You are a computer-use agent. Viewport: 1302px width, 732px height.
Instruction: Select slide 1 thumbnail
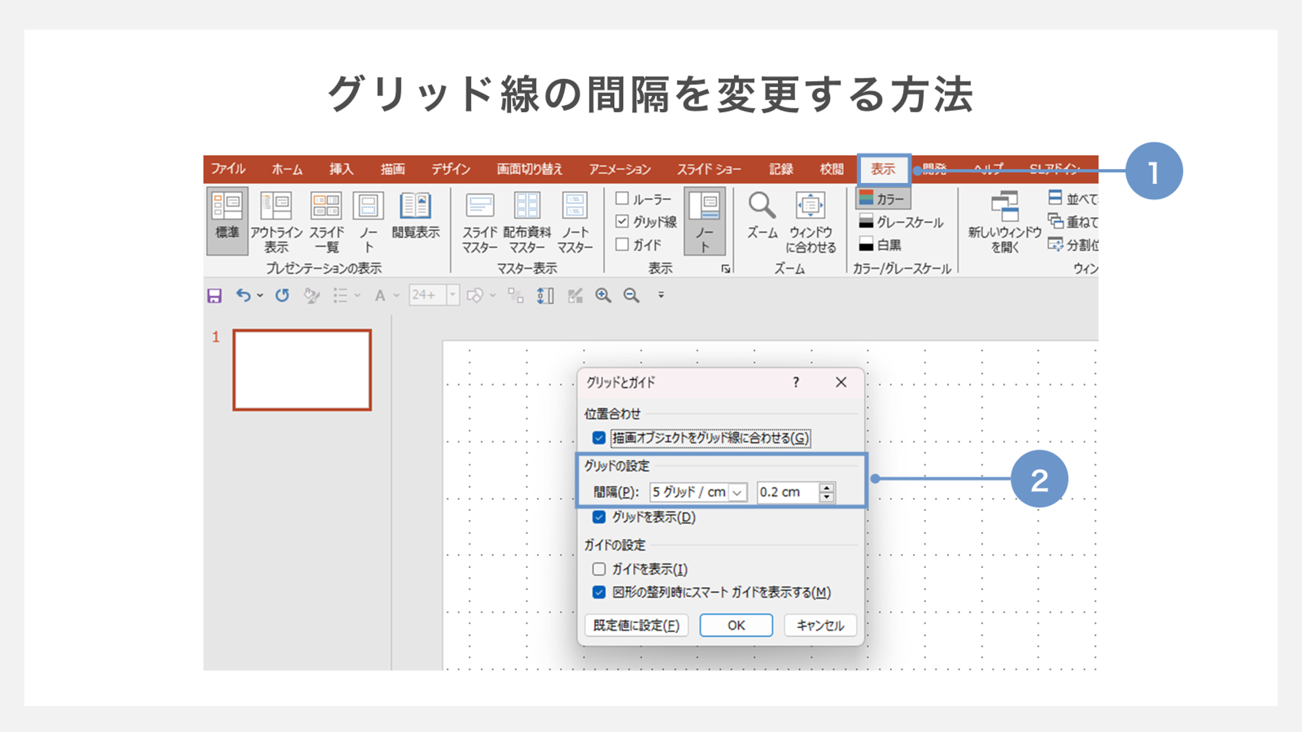(x=302, y=370)
